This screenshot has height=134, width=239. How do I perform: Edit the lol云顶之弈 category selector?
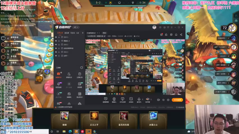click(x=96, y=36)
